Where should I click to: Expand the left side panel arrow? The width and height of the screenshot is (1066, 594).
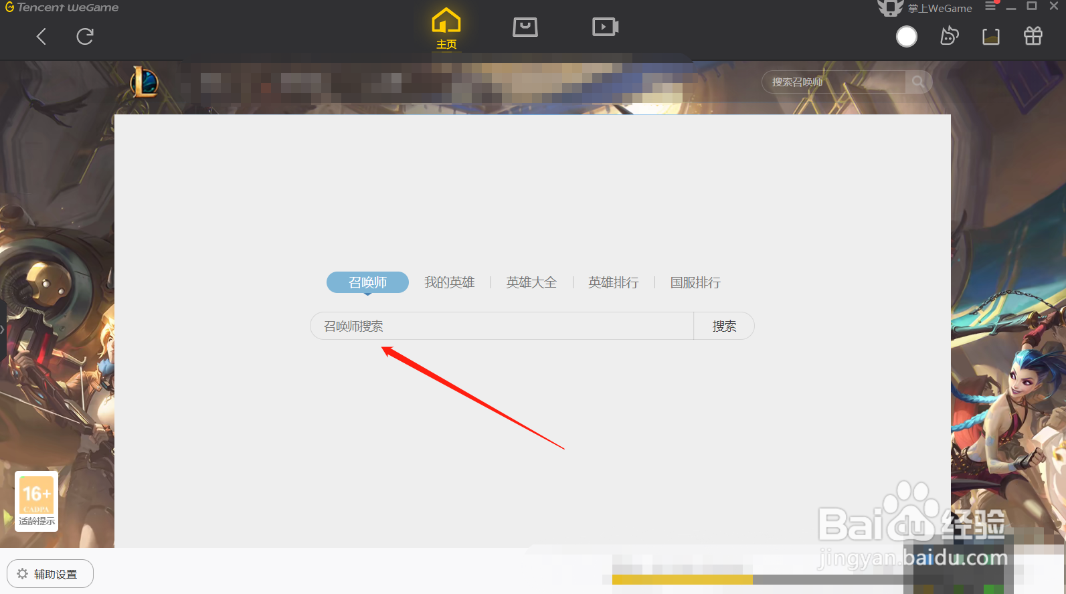point(3,329)
